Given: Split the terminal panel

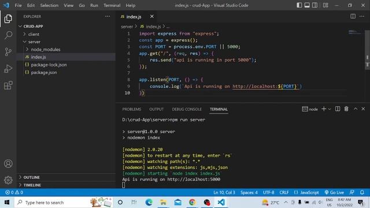Looking at the screenshot, I should 338,109.
